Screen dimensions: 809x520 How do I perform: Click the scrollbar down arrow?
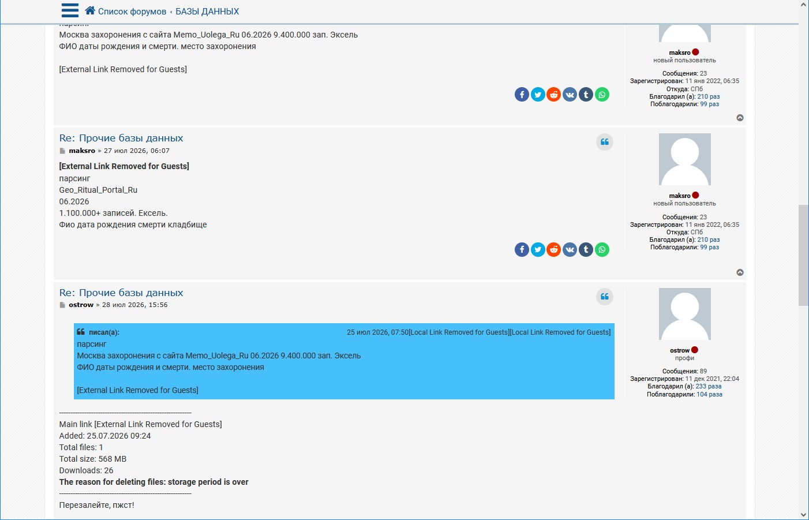point(803,515)
